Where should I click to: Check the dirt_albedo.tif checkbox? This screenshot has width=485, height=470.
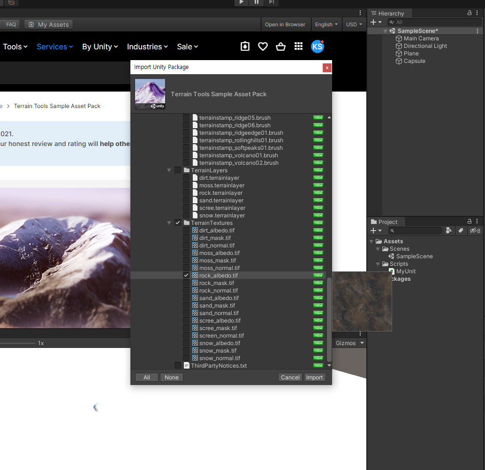pyautogui.click(x=186, y=230)
